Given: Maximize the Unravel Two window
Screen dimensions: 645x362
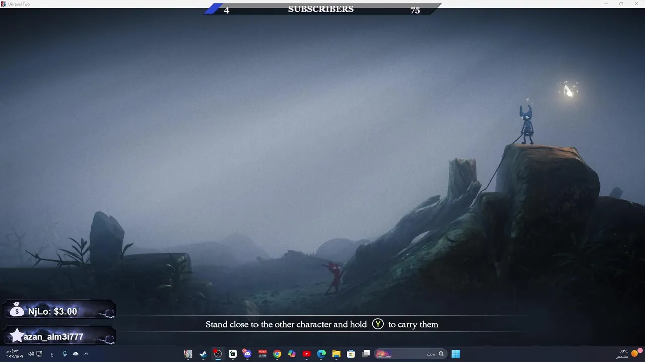Looking at the screenshot, I should coord(621,4).
